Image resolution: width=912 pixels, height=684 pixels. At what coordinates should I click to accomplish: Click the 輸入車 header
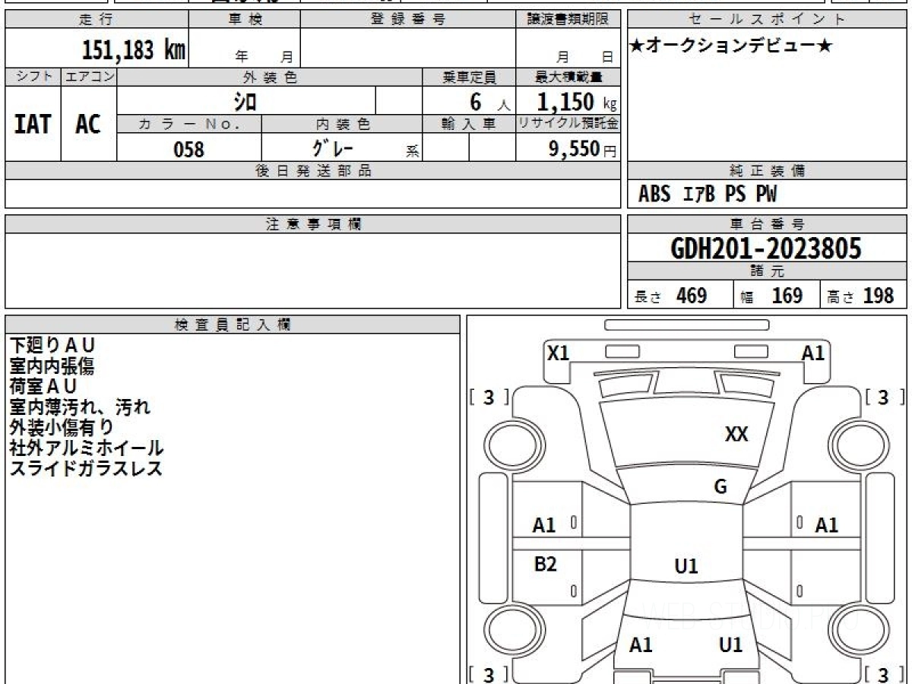(x=469, y=124)
